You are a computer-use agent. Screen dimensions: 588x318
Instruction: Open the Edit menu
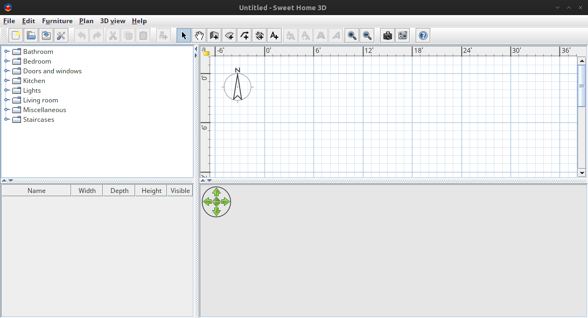[x=29, y=21]
